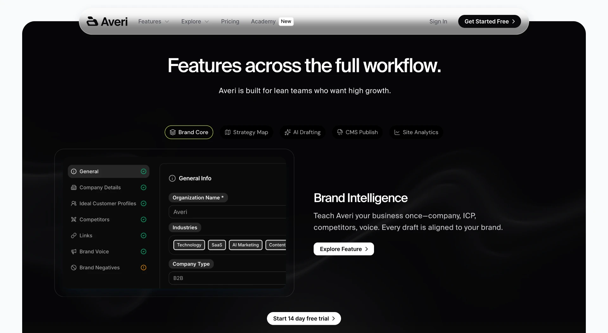Click the Get Started Free button
This screenshot has width=608, height=333.
490,21
